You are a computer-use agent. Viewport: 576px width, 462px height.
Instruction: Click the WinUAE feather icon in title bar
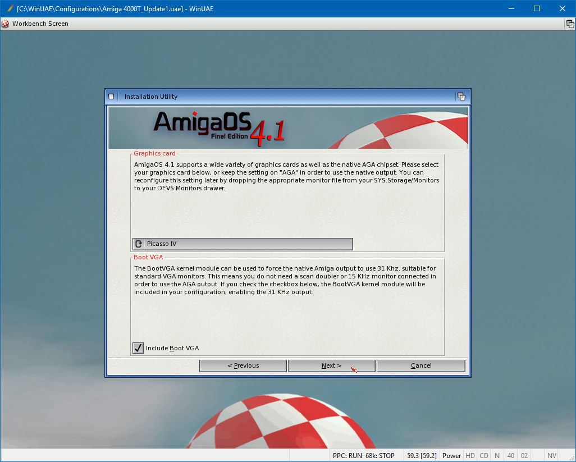9,8
